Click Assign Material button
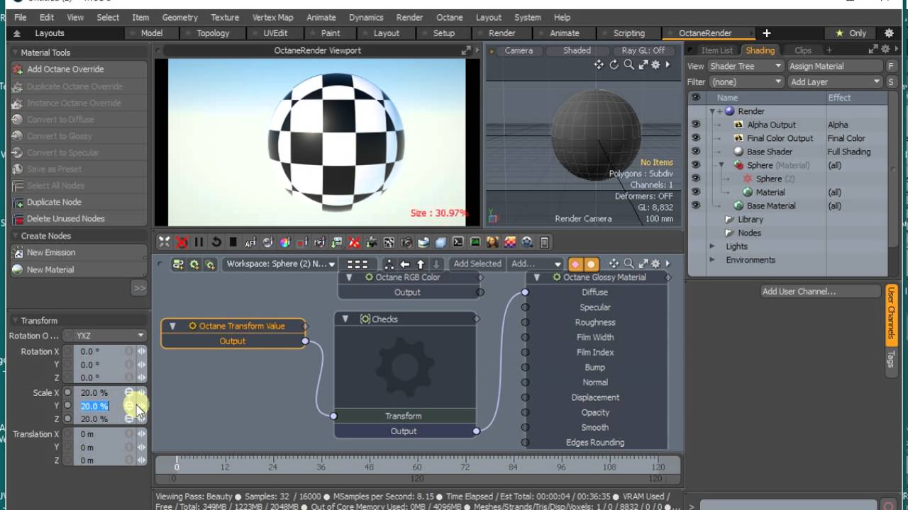This screenshot has width=908, height=510. [835, 66]
